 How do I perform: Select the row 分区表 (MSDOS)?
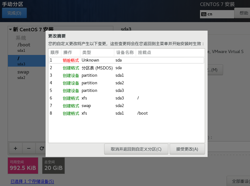pos(127,68)
